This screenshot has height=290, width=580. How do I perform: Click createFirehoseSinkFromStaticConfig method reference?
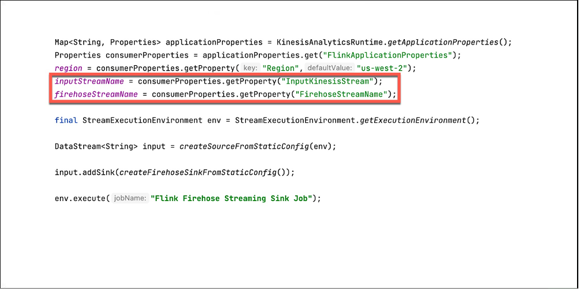point(198,172)
